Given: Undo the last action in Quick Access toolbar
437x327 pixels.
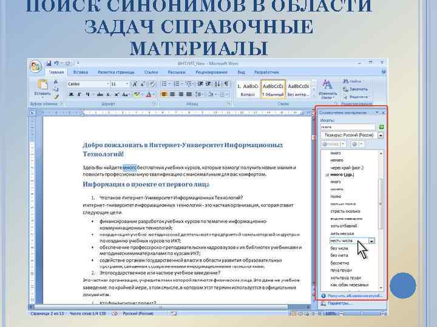Looking at the screenshot, I should point(56,64).
